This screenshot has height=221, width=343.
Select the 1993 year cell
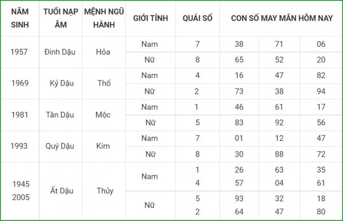coord(19,146)
